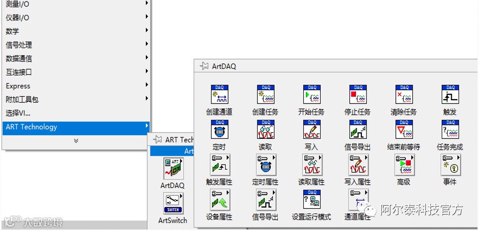Image resolution: width=479 pixels, height=231 pixels.
Task: Select the 任务完成 VI icon
Action: click(x=450, y=129)
